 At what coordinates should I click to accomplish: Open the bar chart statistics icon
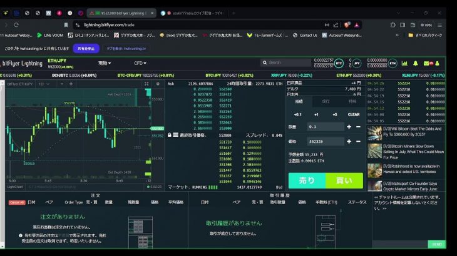[404, 63]
